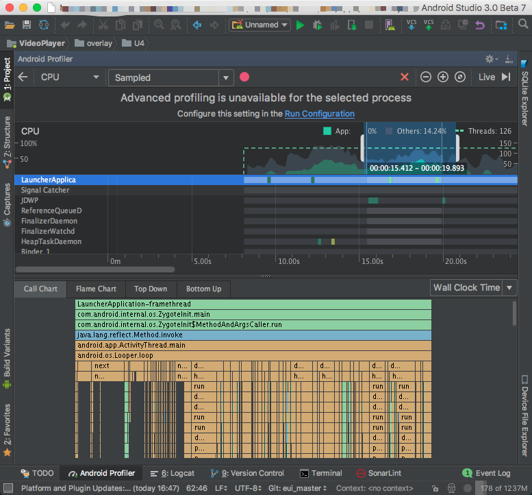
Task: Switch to the Flame Chart tab
Action: 96,289
